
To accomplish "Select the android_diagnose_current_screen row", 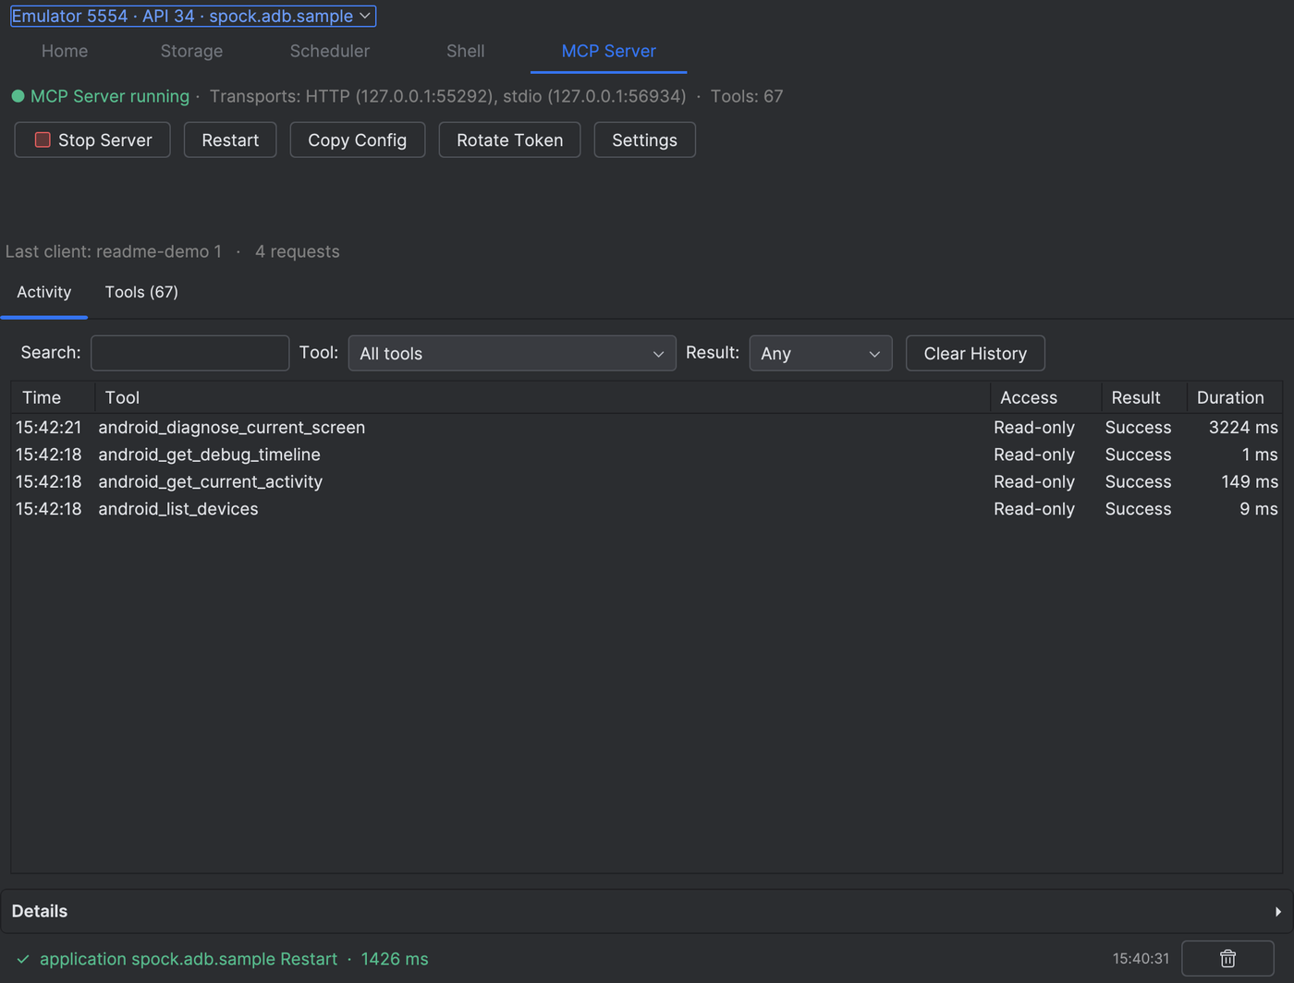I will tap(646, 428).
